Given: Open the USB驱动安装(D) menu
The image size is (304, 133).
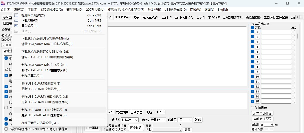Looking at the screenshot, I should click(175, 10).
